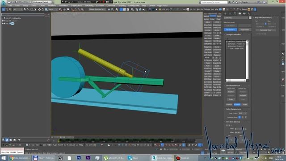This screenshot has height=161, width=286.
Task: Select the Select and Scale tool
Action: click(x=46, y=9)
